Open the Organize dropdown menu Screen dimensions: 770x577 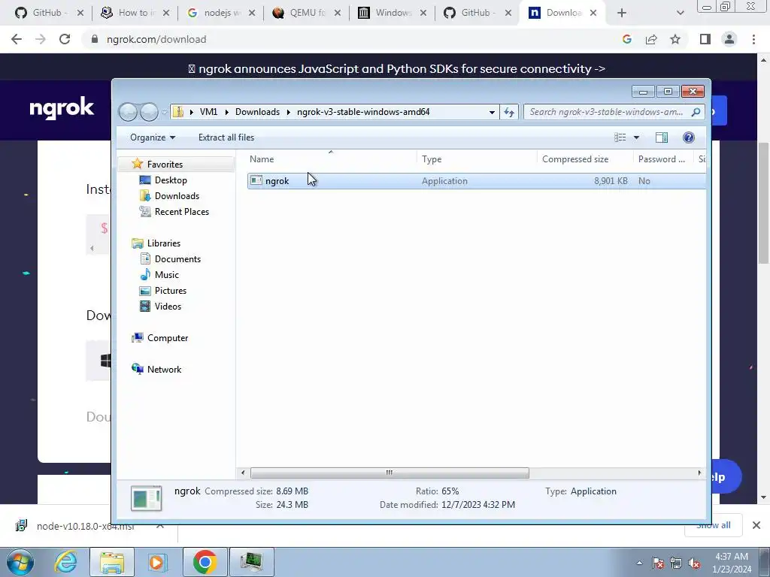(x=152, y=137)
